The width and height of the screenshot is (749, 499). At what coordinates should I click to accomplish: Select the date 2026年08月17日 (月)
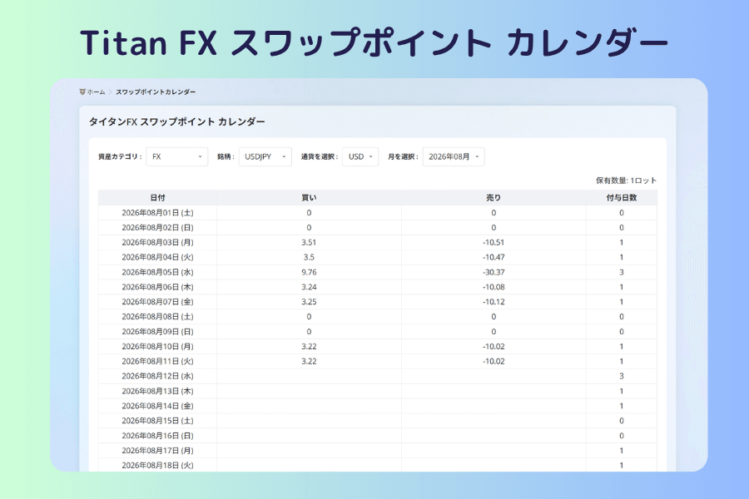157,450
